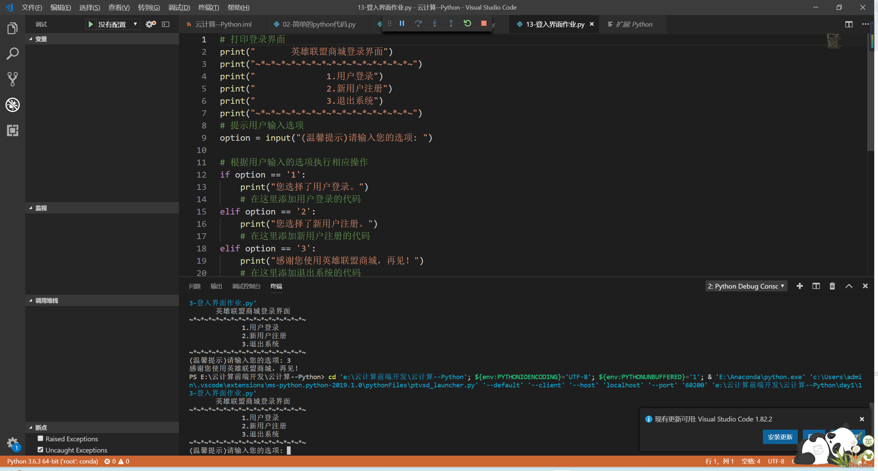This screenshot has width=878, height=471.
Task: Open the terminal selector showing Python Debug Console
Action: (746, 286)
